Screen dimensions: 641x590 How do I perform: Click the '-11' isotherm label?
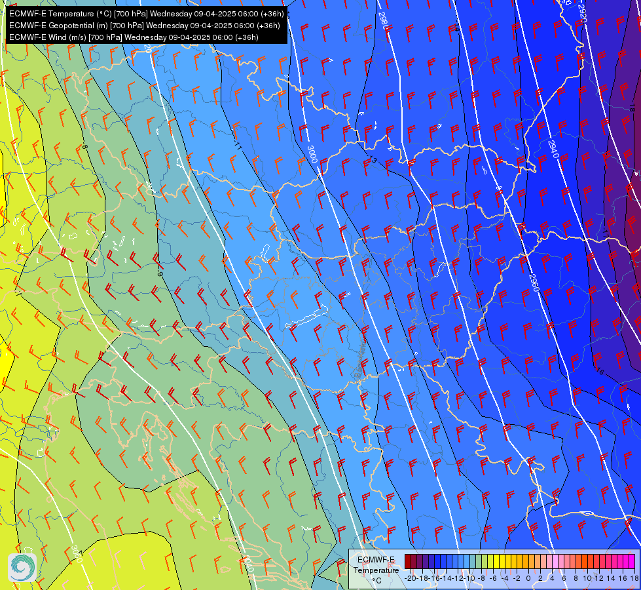[238, 144]
